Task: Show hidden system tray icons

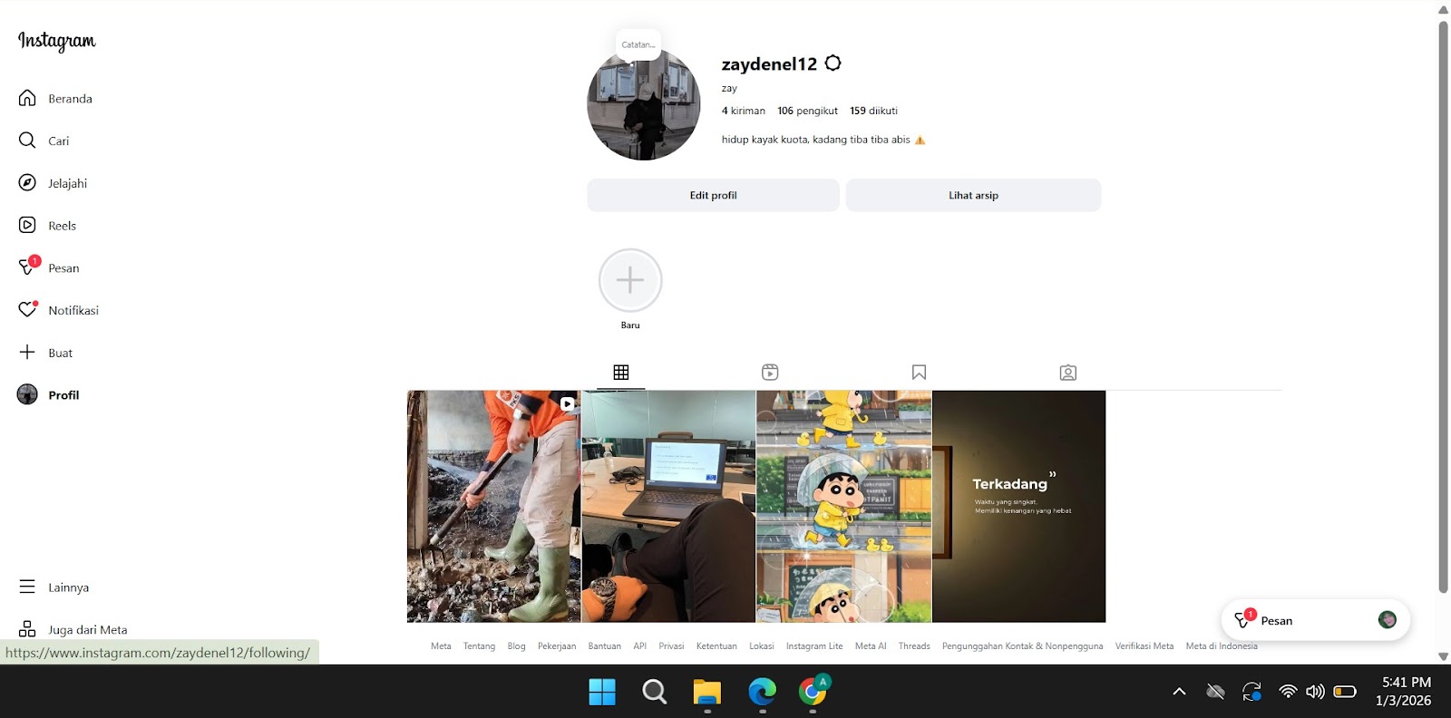Action: point(1179,692)
